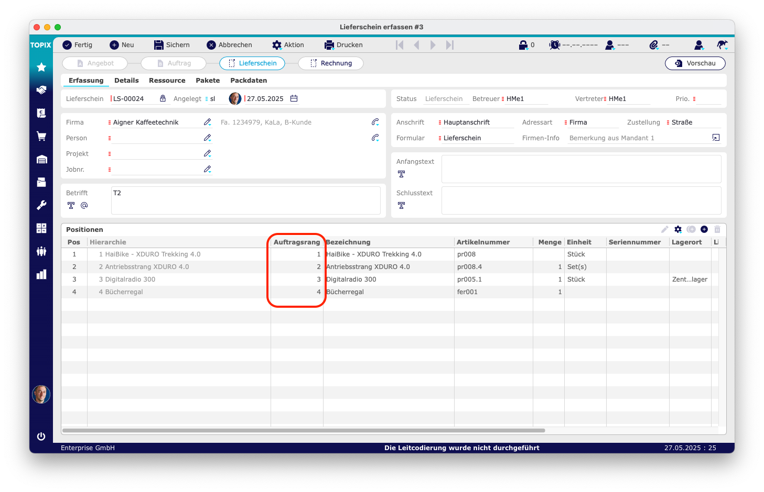Click the @ email icon under Betrifft
The image size is (764, 492).
coord(84,206)
